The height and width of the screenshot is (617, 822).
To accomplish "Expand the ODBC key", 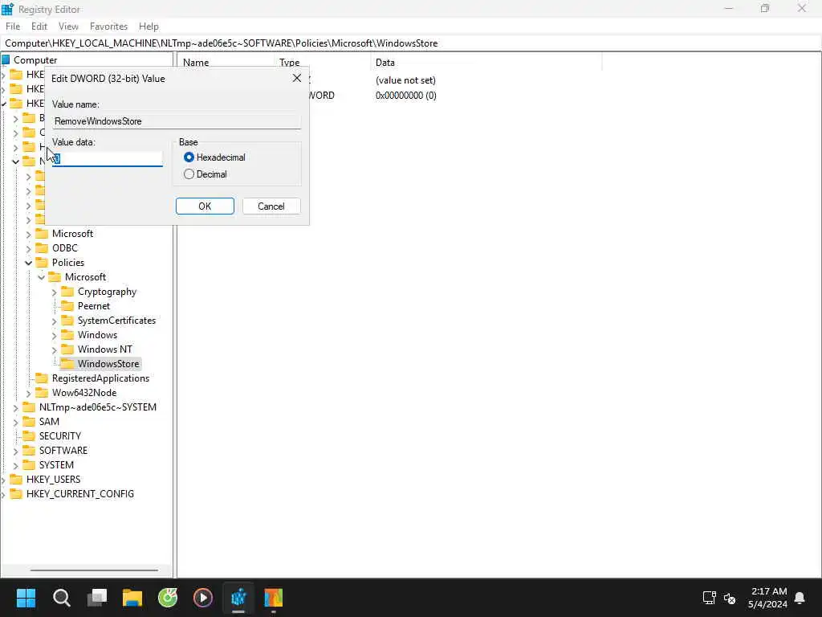I will (x=29, y=249).
